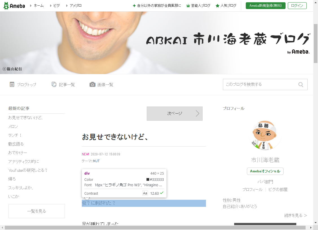Screen dimensions: 318x230
Task: Click the vertical scrollbar thumb
Action: [315, 44]
